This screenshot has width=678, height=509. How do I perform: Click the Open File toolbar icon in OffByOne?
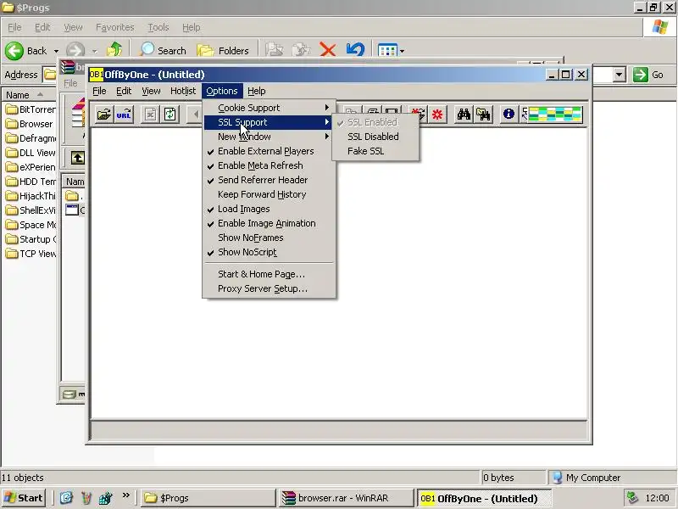[103, 115]
